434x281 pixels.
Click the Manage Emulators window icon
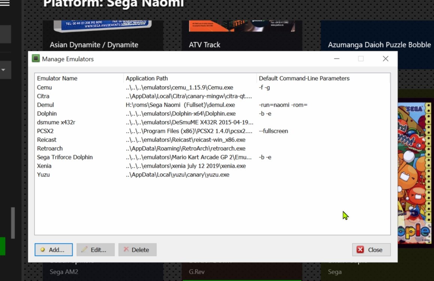click(x=36, y=59)
